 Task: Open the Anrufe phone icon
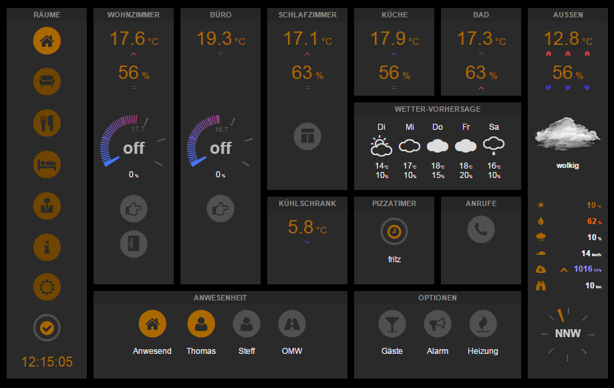(481, 229)
